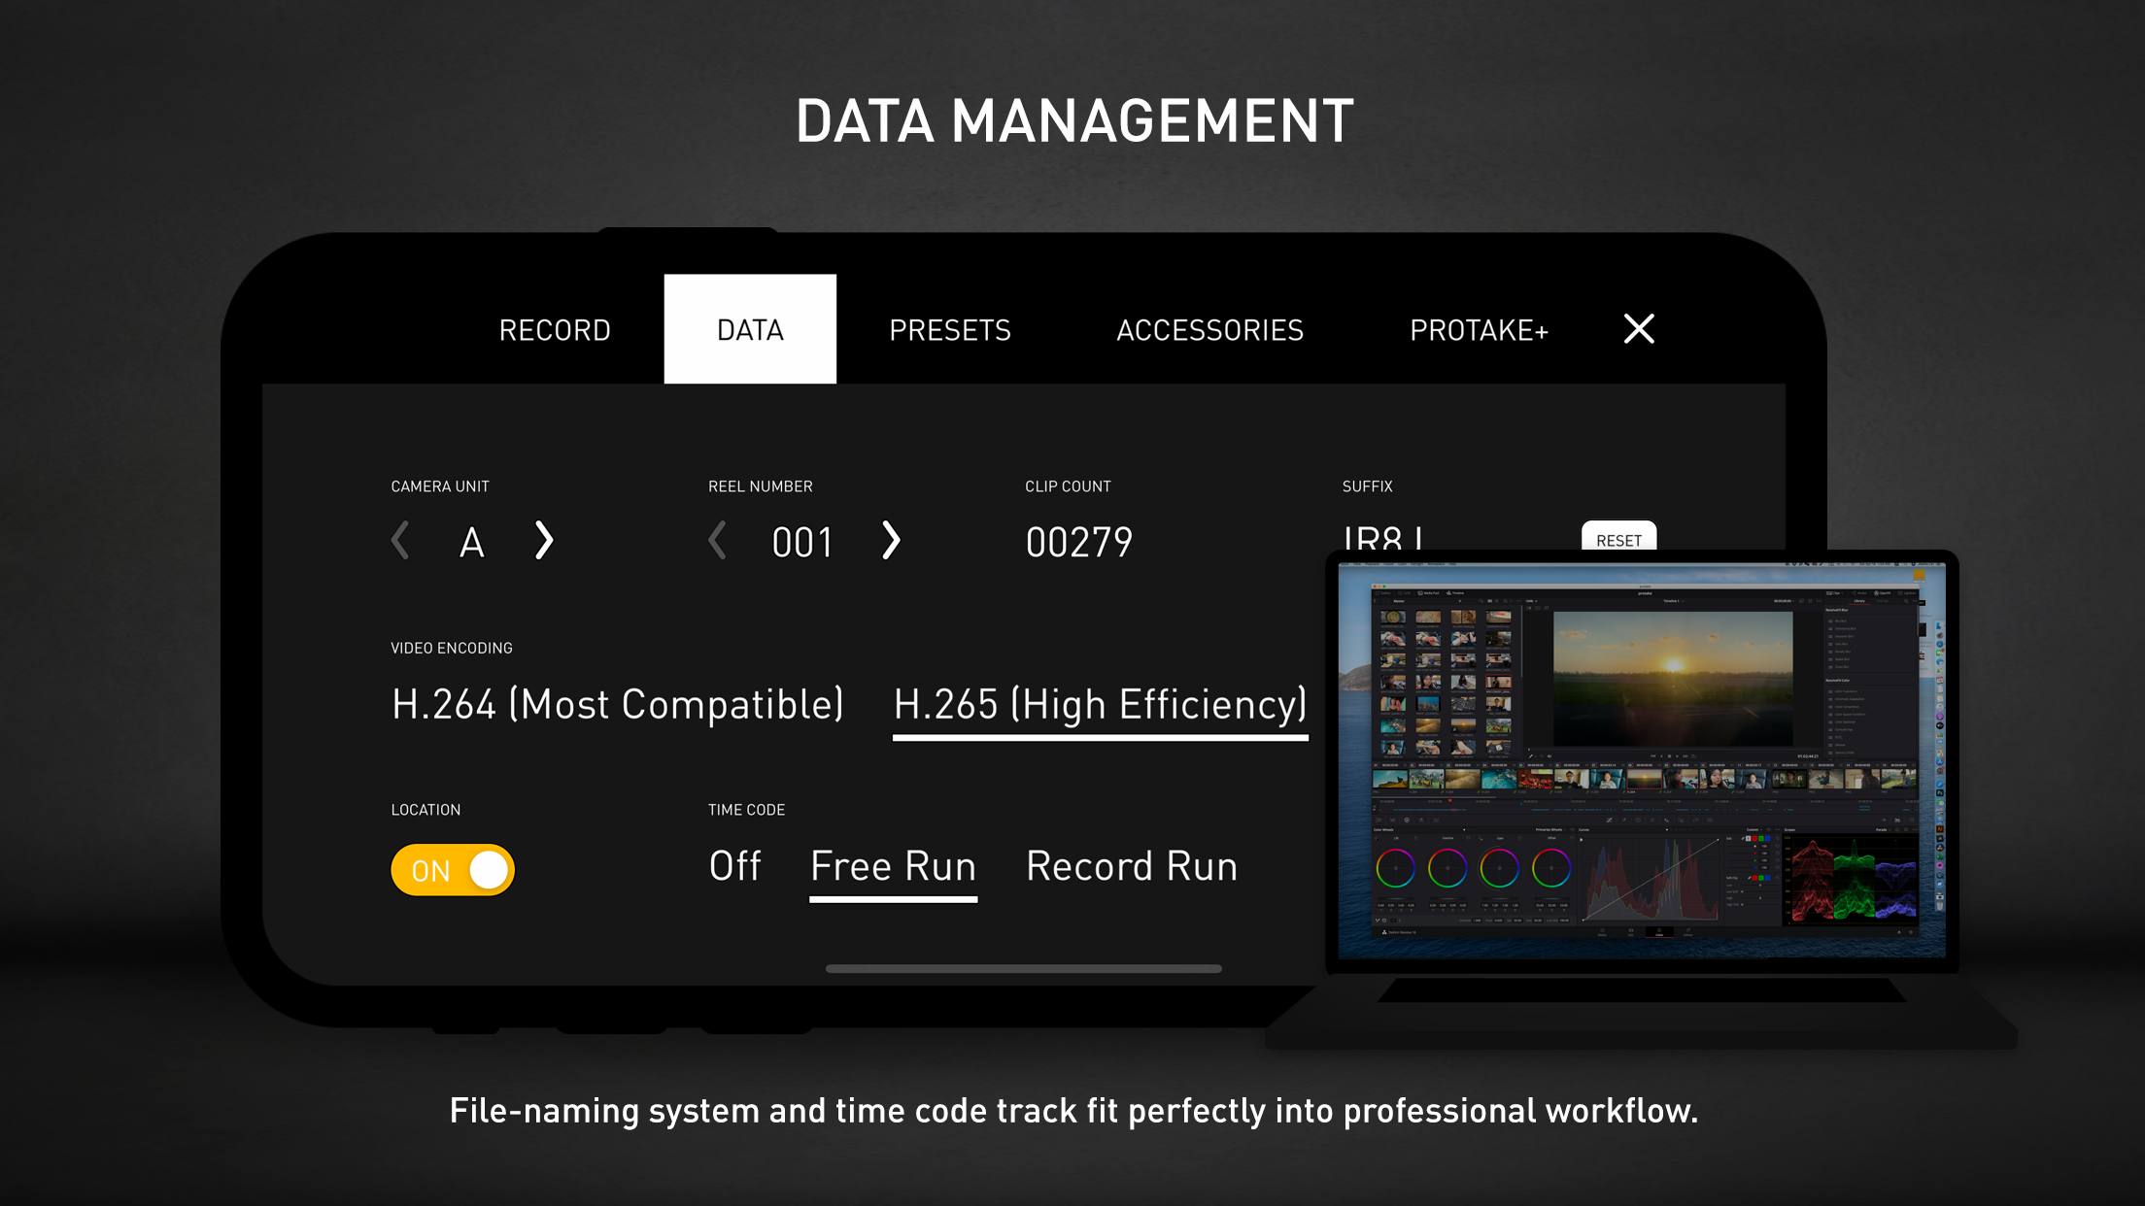Select H.264 (Most Compatible) encoding
Image resolution: width=2145 pixels, height=1206 pixels.
point(617,705)
